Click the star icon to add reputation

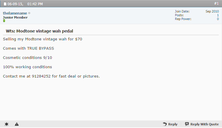6,124
